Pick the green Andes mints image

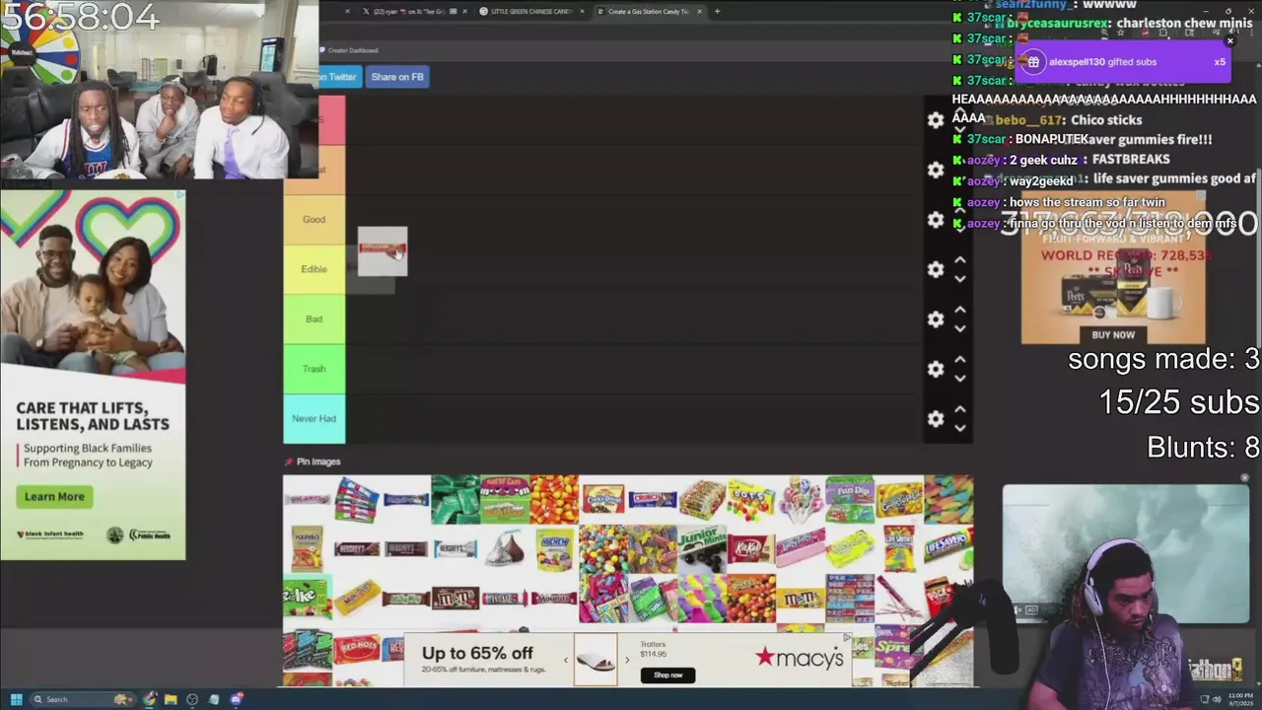pos(456,500)
